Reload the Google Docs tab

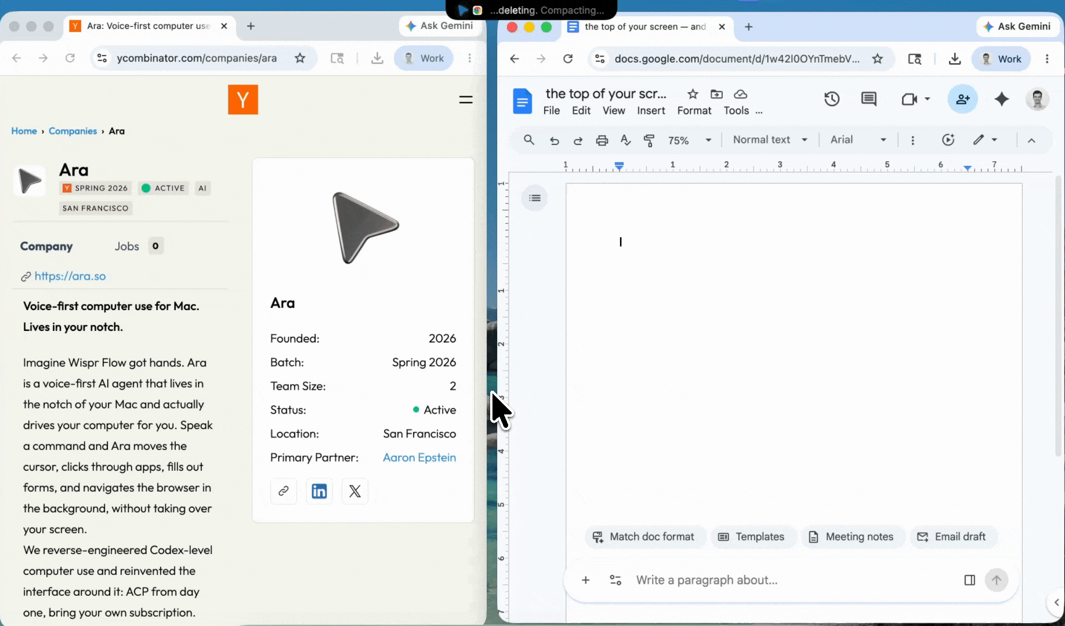(x=568, y=59)
